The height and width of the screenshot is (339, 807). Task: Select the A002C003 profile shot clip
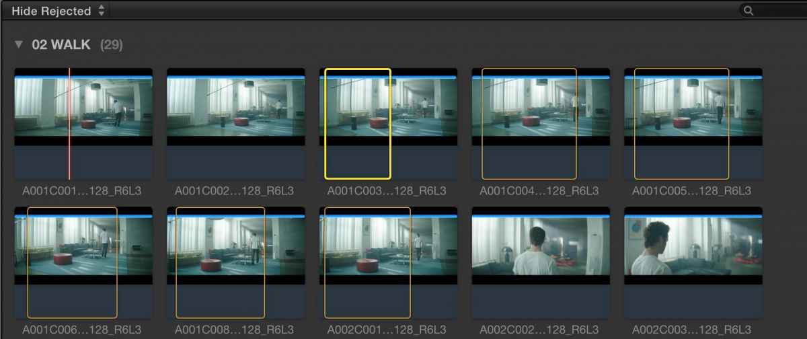point(693,262)
